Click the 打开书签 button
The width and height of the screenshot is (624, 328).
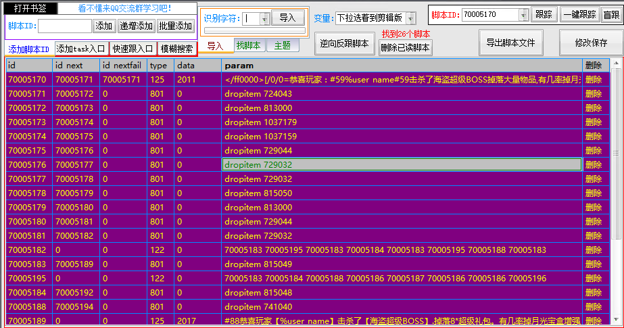(x=31, y=8)
